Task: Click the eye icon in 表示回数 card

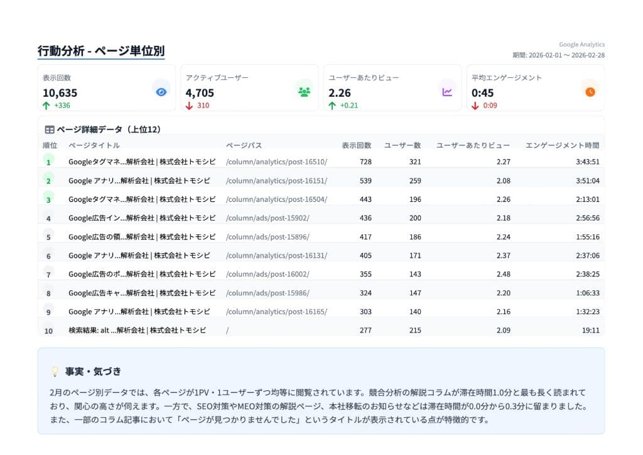Action: 161,92
